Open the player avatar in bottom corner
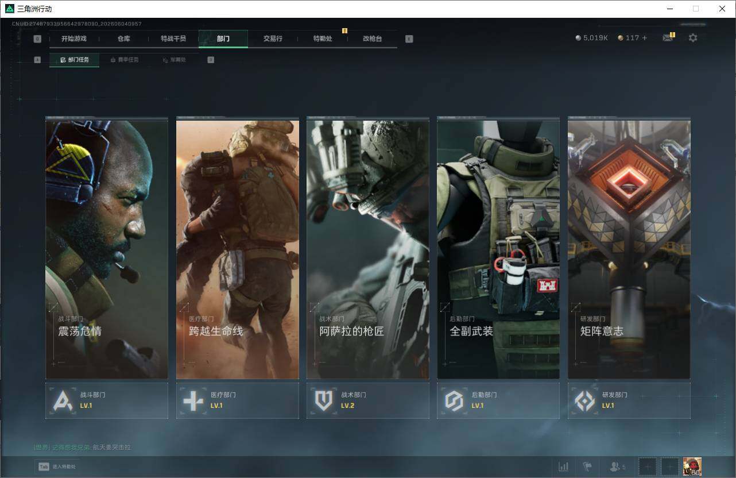736x478 pixels. (x=692, y=467)
